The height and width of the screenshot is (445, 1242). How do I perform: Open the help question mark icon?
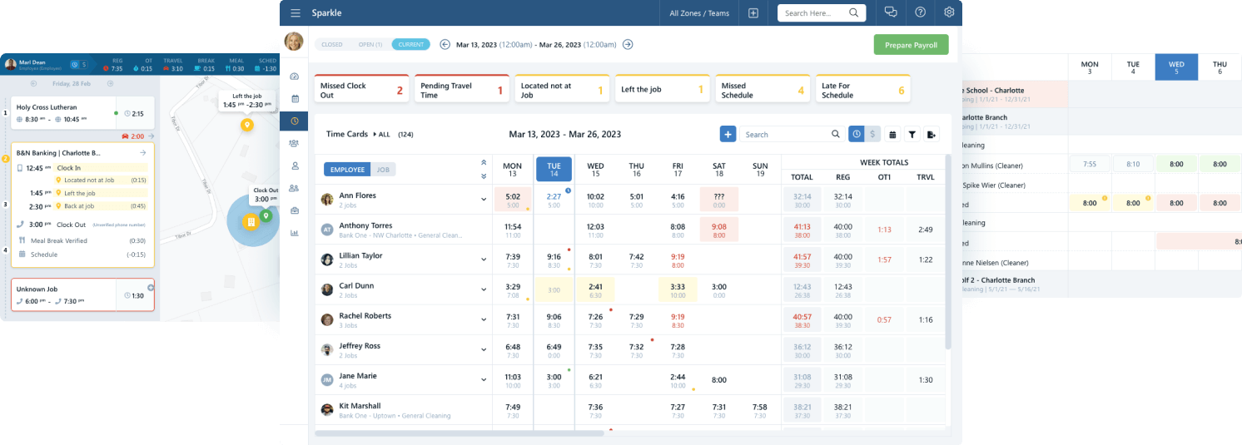point(920,12)
